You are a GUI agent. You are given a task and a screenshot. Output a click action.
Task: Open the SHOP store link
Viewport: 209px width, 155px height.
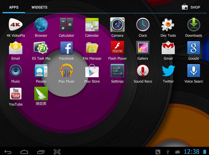pos(191,7)
